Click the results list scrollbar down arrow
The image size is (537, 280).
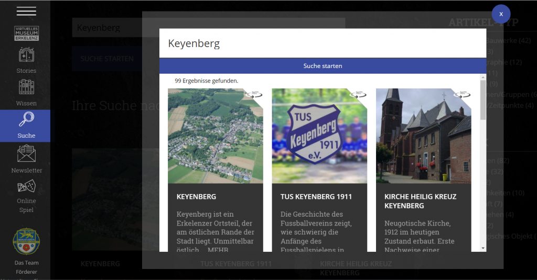[482, 248]
